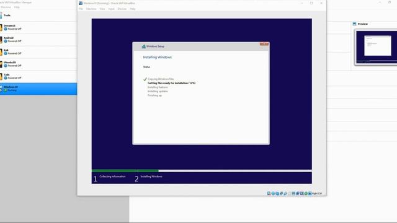Open the Input menu of the VM window
The width and height of the screenshot is (397, 223).
pyautogui.click(x=112, y=9)
